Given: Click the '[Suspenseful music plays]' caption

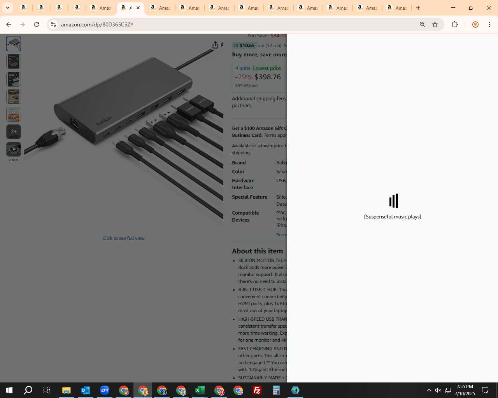Looking at the screenshot, I should 393,217.
